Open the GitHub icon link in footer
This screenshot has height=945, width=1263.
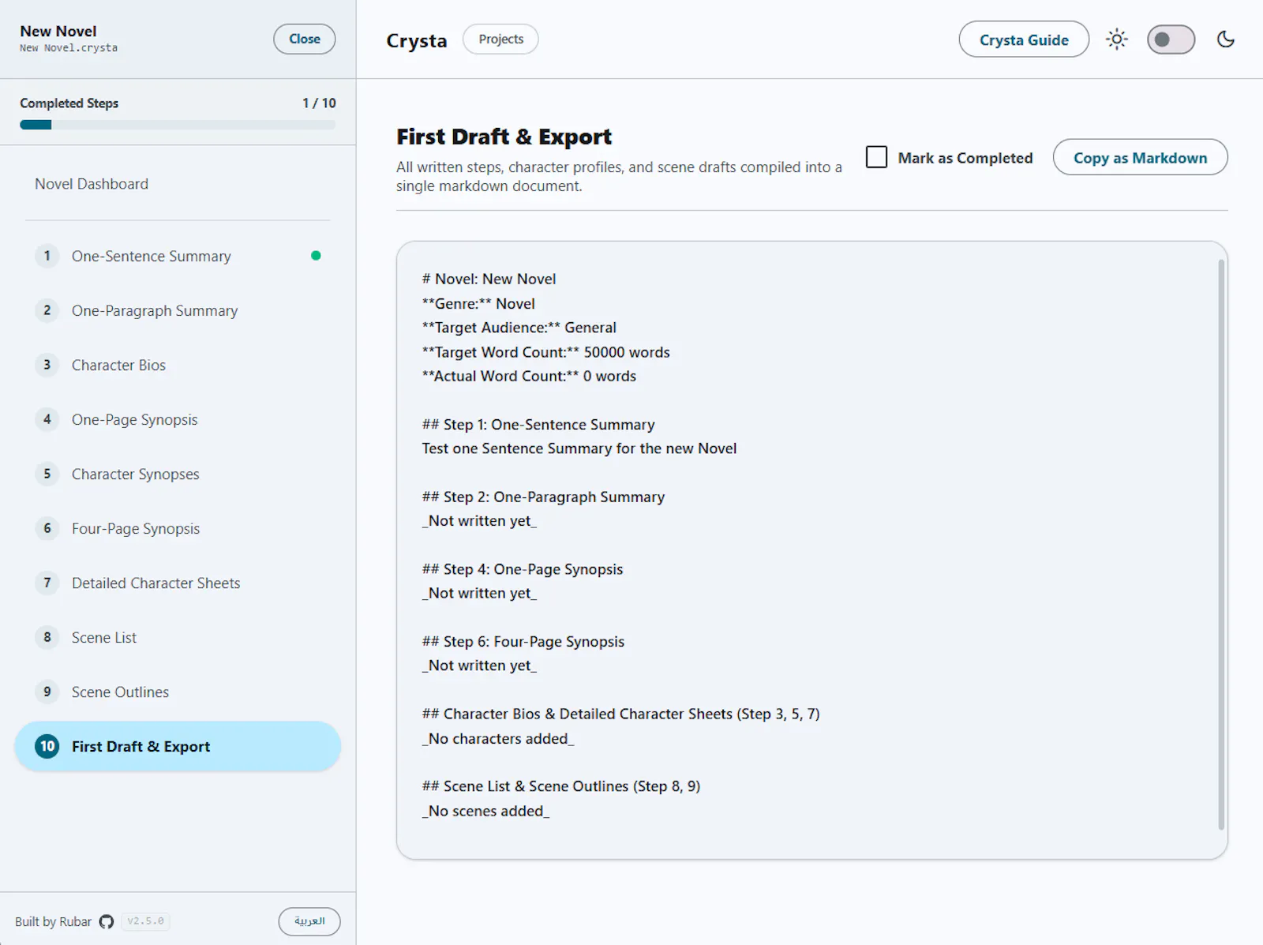(107, 921)
